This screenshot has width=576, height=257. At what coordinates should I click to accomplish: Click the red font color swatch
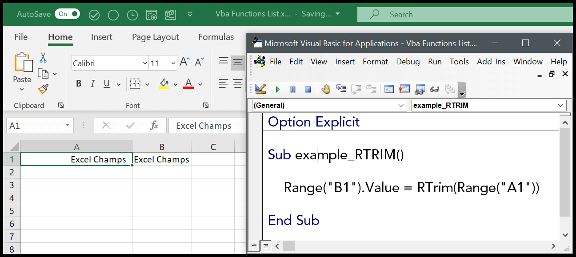[x=188, y=83]
